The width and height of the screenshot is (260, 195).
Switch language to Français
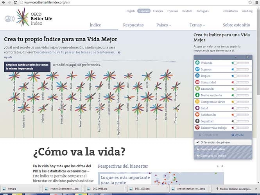[158, 11]
